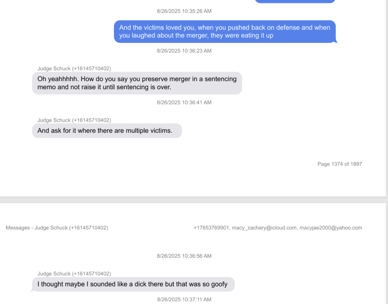The image size is (388, 304).
Task: Click the "And ask for it" message bubble
Action: [107, 131]
